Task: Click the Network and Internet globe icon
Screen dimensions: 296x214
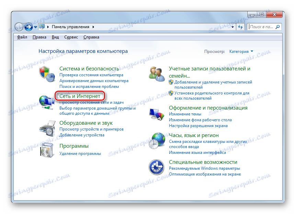Action: [x=47, y=102]
